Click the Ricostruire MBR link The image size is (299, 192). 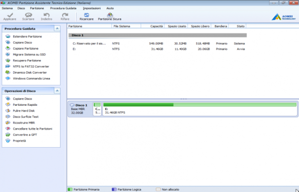[x=24, y=122]
